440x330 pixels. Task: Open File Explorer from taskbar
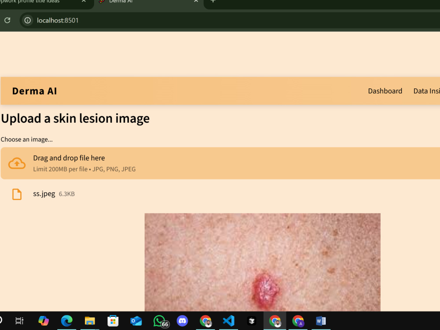click(90, 321)
